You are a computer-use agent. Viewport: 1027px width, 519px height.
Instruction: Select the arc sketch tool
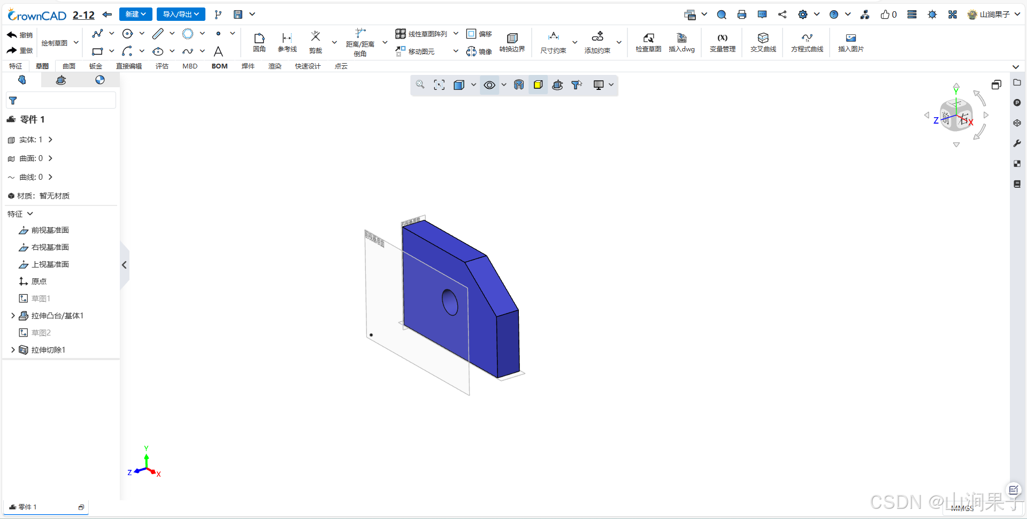coord(127,51)
